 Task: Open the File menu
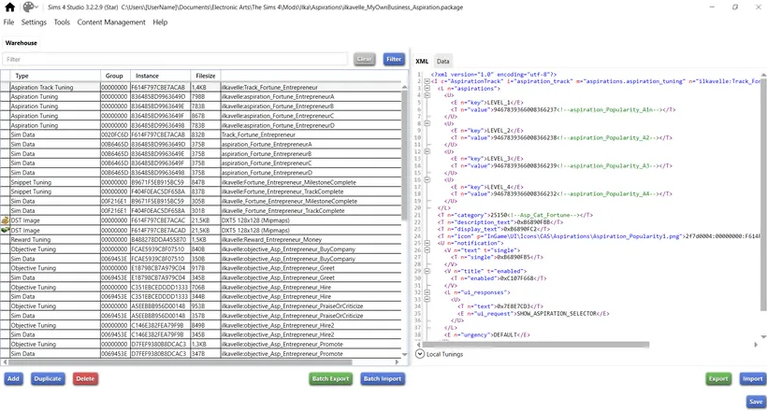pyautogui.click(x=8, y=22)
